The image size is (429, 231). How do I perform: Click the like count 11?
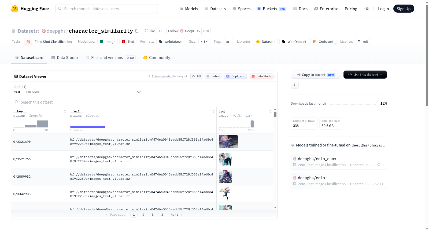click(x=160, y=31)
